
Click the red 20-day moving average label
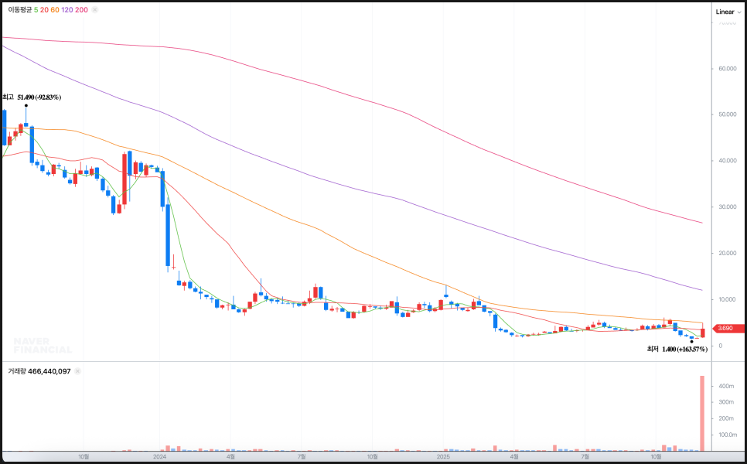[44, 10]
